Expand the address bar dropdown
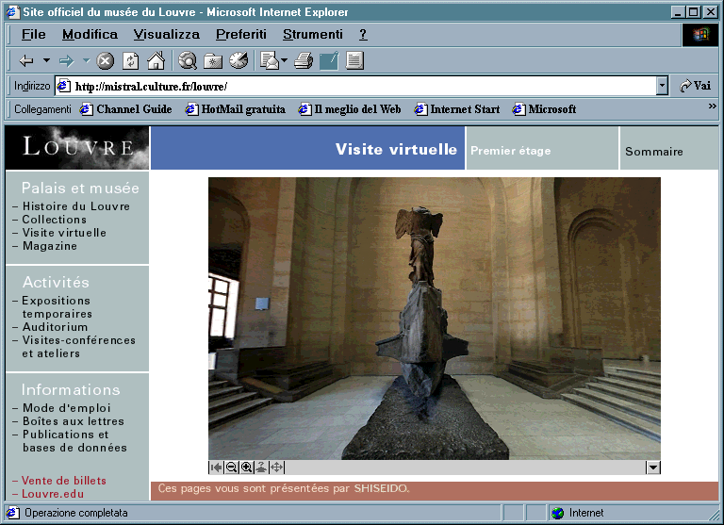The height and width of the screenshot is (525, 724). pos(662,86)
